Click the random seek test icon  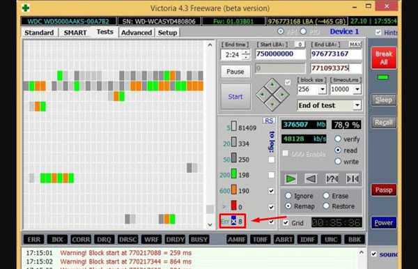click(x=332, y=178)
